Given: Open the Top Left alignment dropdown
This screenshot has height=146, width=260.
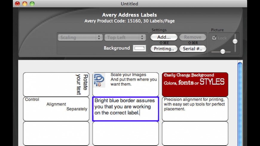Looking at the screenshot, I should (125, 37).
